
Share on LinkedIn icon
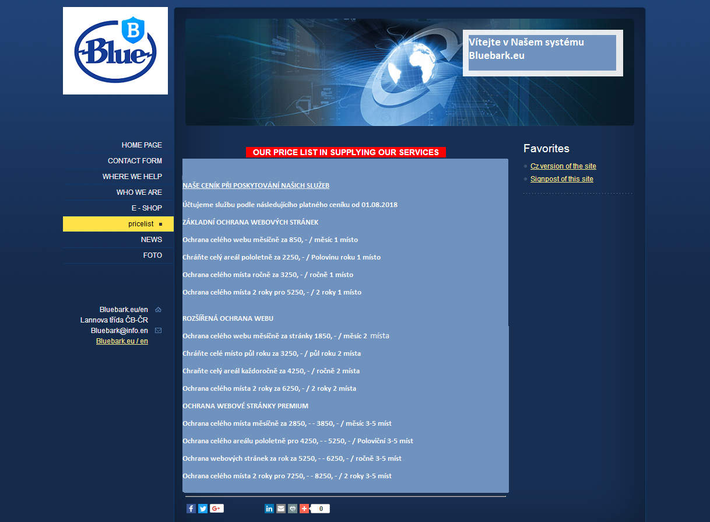[269, 509]
